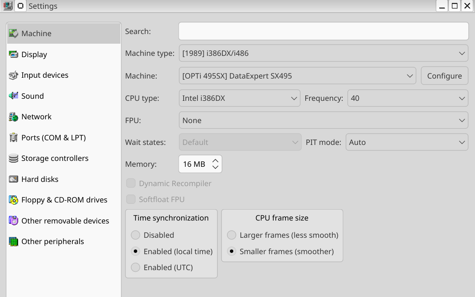The height and width of the screenshot is (297, 475).
Task: Click the Input devices icon
Action: [x=13, y=75]
